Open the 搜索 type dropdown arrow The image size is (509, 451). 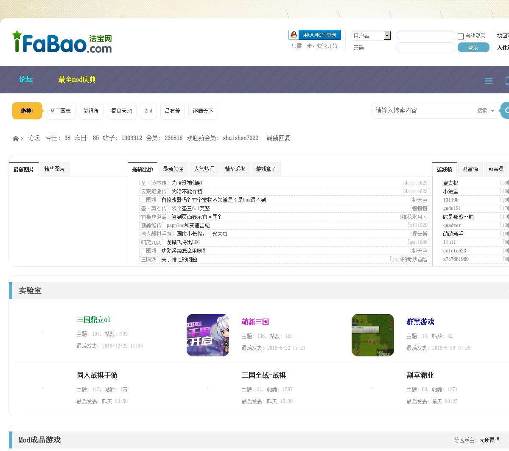tap(492, 111)
